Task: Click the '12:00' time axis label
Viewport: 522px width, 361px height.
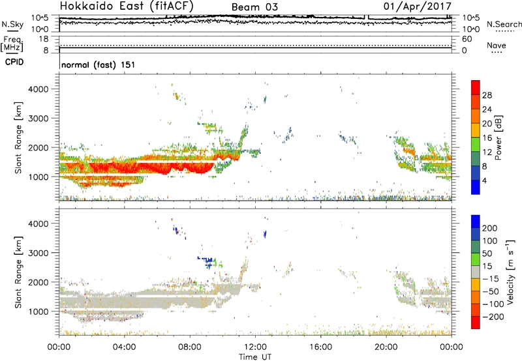Action: point(255,347)
